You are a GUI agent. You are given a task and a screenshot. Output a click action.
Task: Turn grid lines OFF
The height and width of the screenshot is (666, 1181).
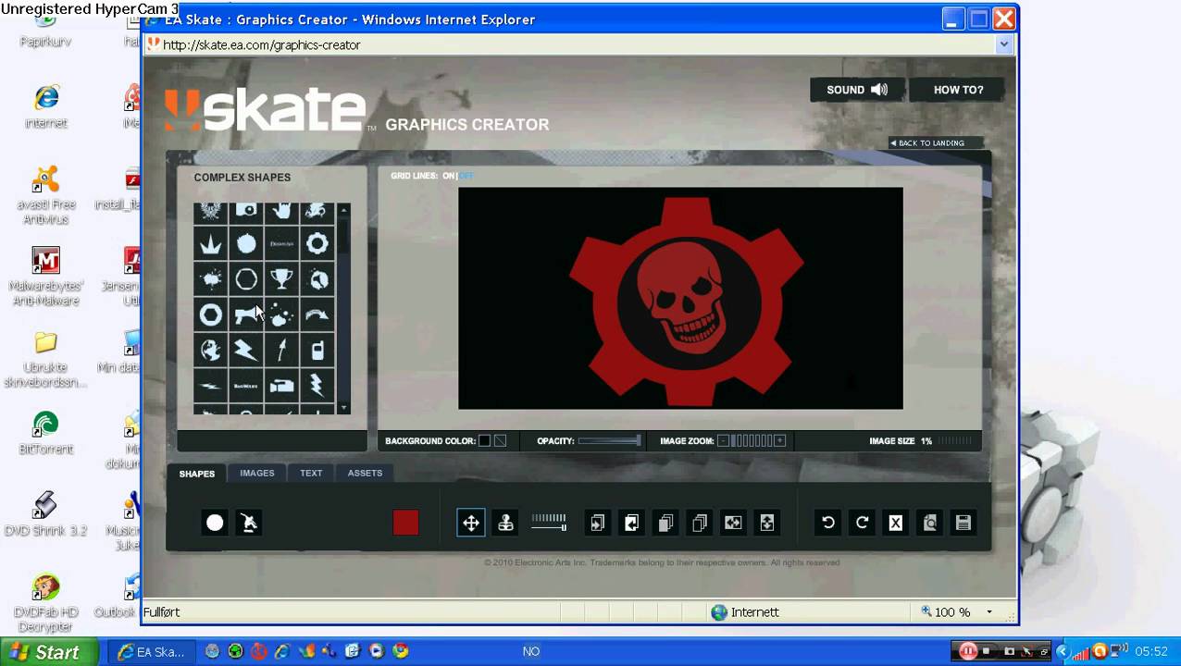point(466,176)
